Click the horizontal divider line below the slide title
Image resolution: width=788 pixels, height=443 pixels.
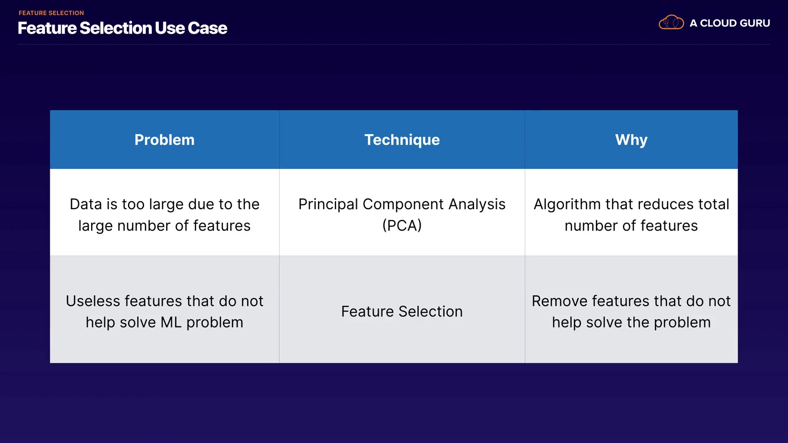(x=394, y=44)
